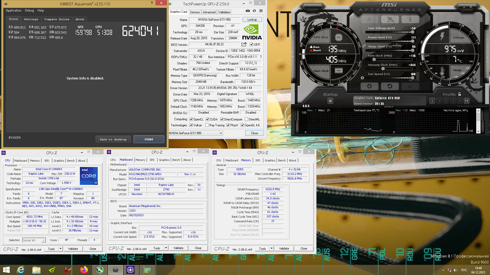The width and height of the screenshot is (490, 275).
Task: Toggle Ray Tracing checkbox in GPU-Z
Action: (207, 125)
